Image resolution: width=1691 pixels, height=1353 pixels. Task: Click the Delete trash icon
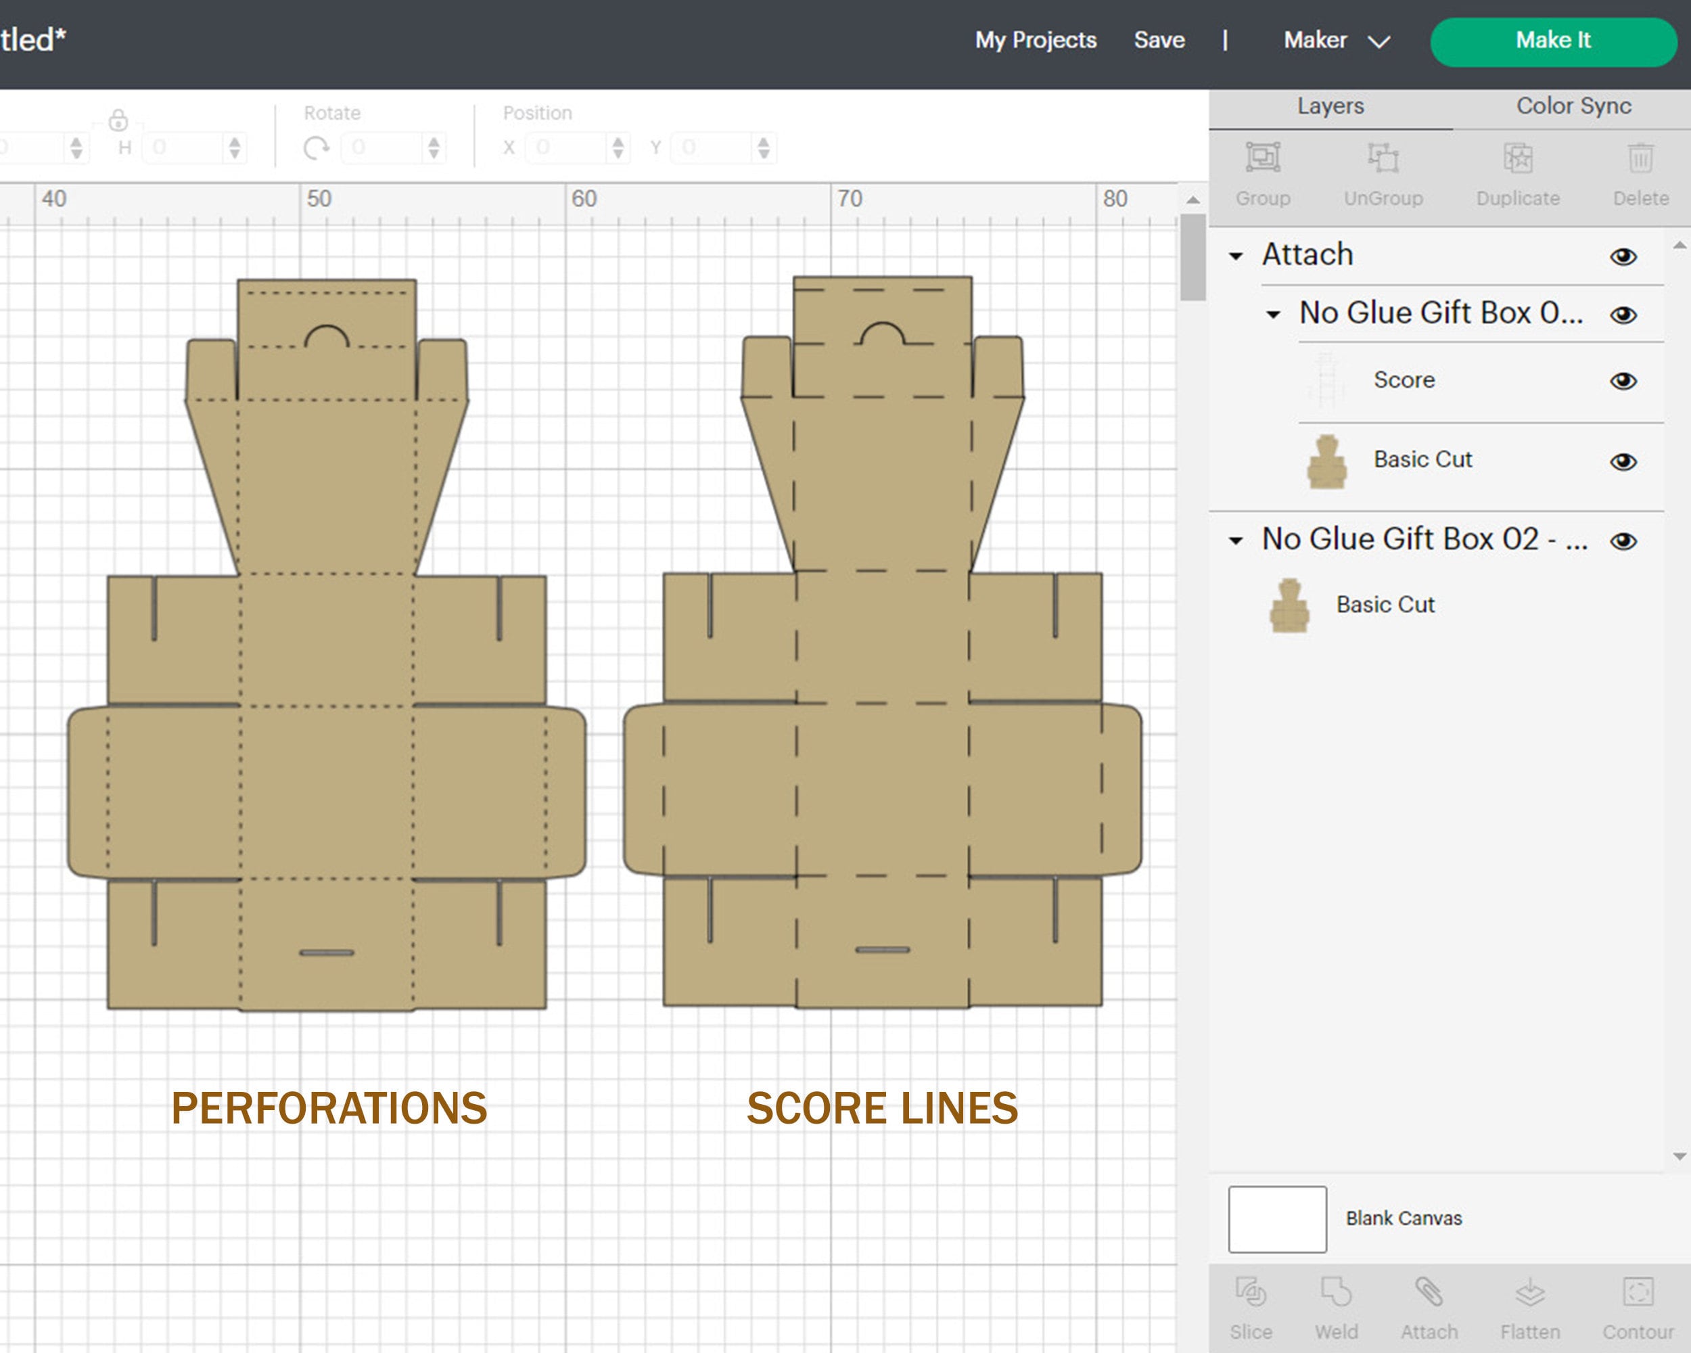coord(1641,158)
